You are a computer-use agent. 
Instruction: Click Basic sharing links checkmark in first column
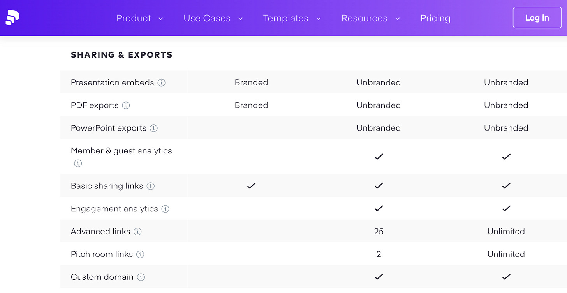(251, 186)
